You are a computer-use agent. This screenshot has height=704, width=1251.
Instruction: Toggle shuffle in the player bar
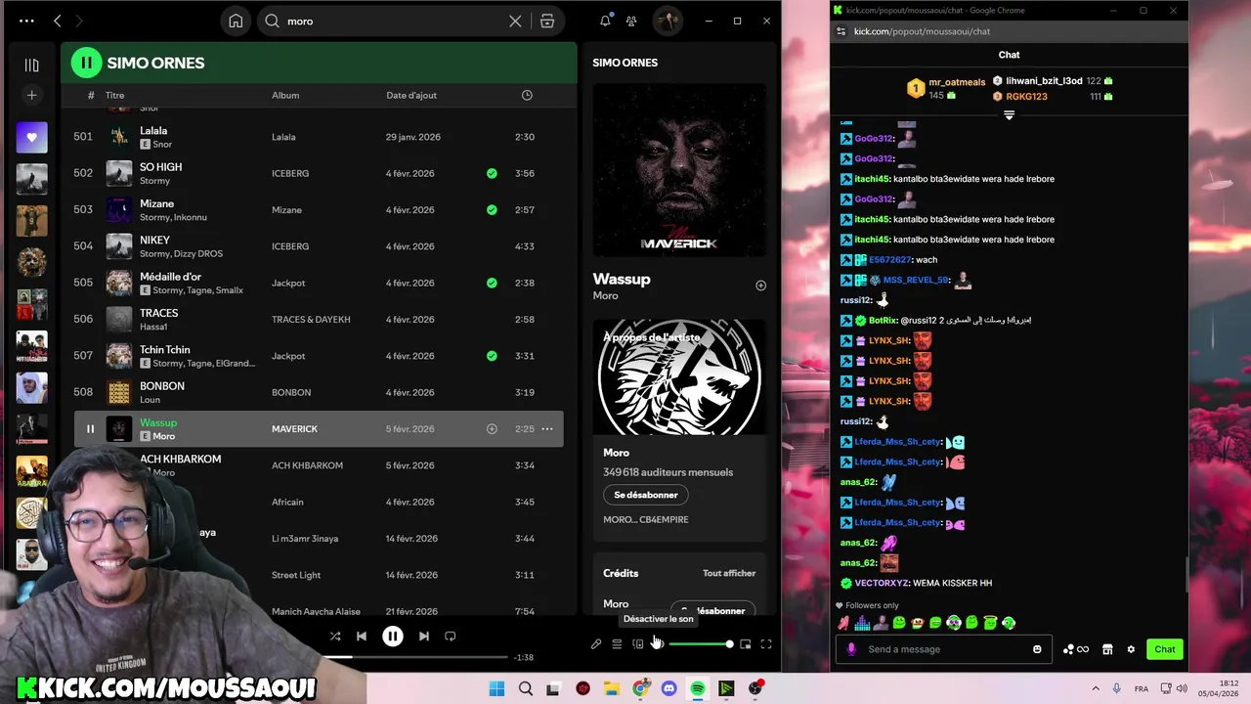[x=334, y=637]
